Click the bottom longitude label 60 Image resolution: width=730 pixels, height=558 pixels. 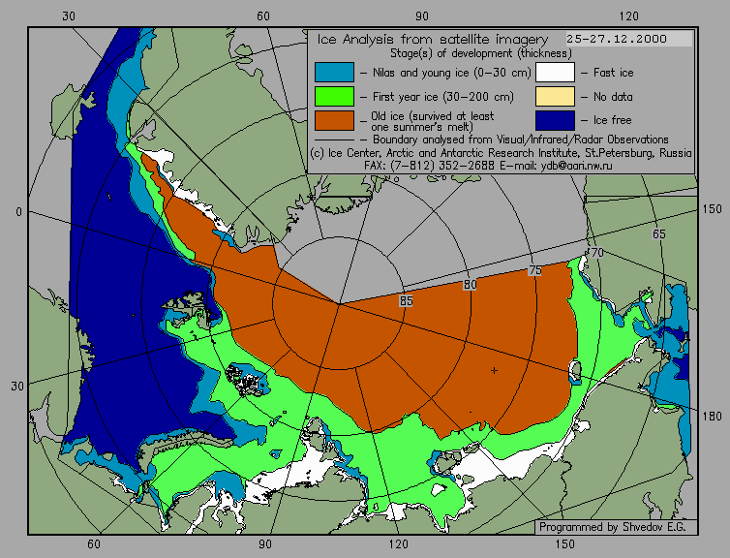point(94,544)
